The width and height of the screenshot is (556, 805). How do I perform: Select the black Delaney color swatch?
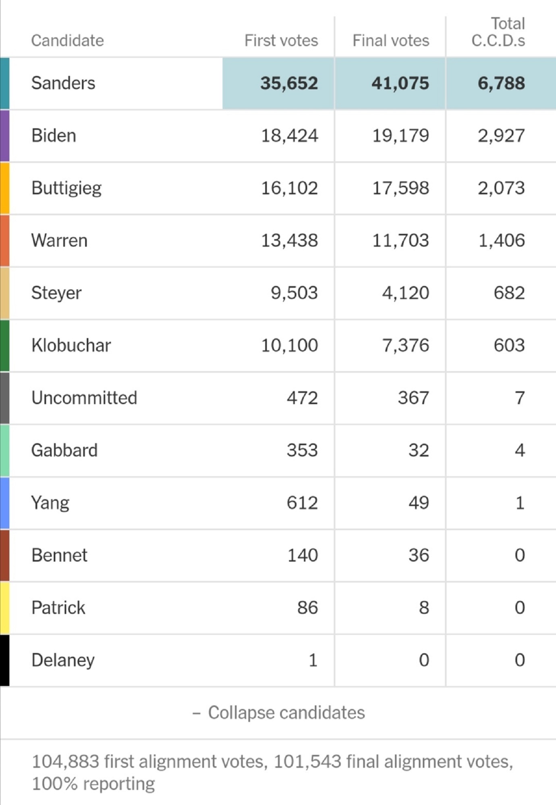(4, 660)
